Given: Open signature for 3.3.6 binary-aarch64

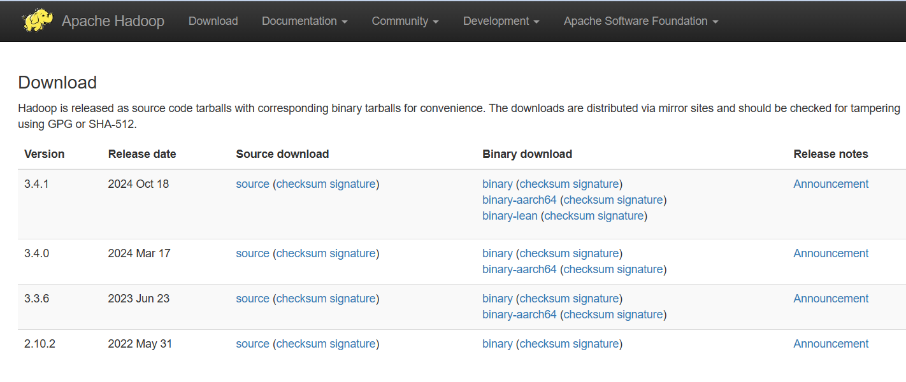Looking at the screenshot, I should (640, 315).
